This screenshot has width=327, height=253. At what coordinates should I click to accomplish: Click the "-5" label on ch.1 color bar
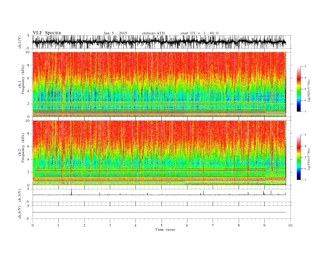(x=304, y=89)
